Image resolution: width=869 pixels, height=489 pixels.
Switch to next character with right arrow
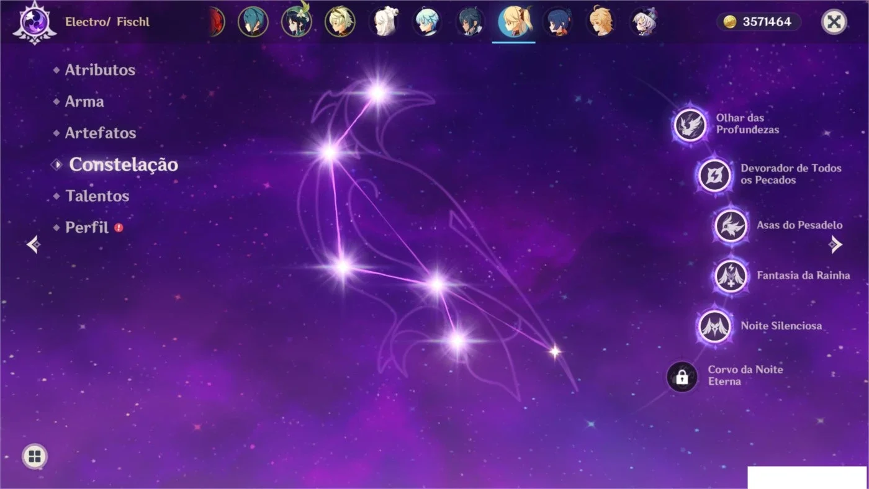[835, 244]
